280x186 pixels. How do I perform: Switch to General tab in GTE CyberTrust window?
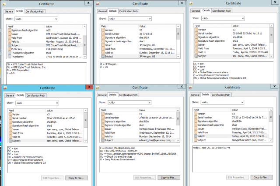[9, 11]
